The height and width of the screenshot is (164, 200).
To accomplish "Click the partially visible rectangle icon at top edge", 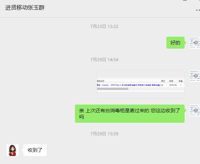I will tap(185, 0).
